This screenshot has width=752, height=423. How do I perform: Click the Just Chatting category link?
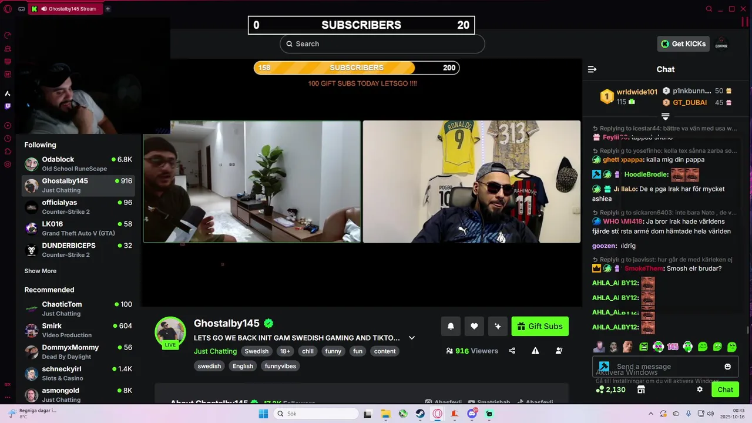pyautogui.click(x=215, y=351)
